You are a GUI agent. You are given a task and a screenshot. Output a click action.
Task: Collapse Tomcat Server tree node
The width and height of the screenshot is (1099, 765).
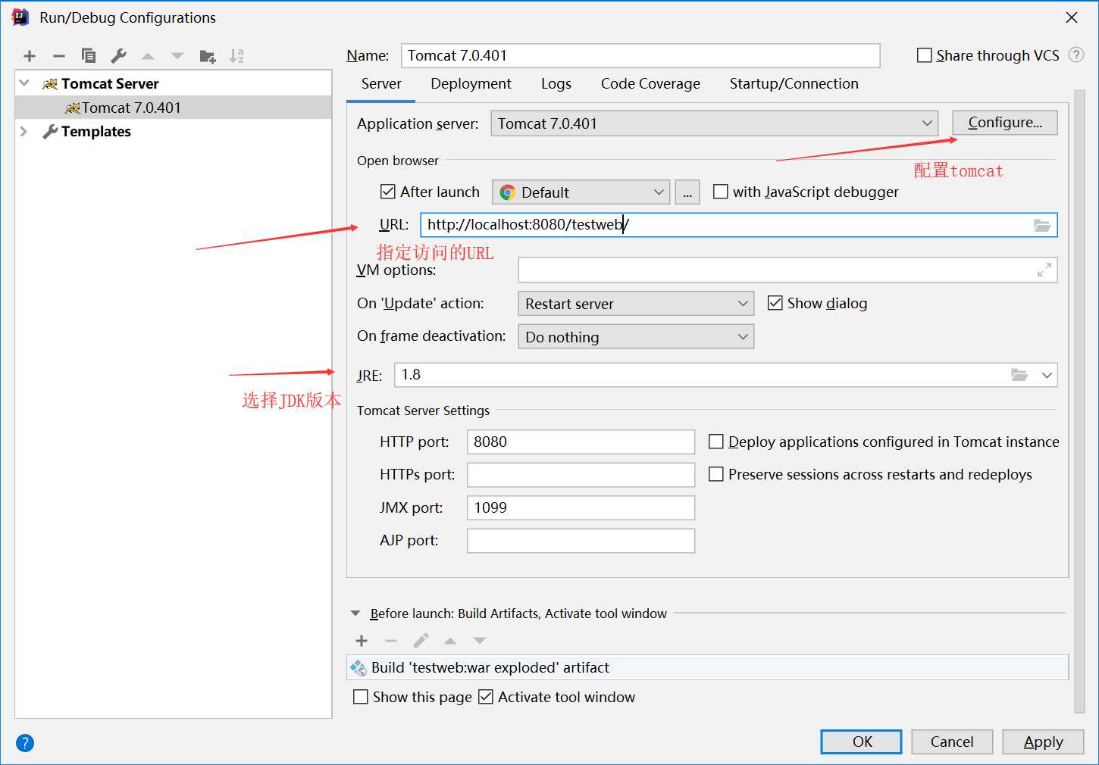point(24,83)
